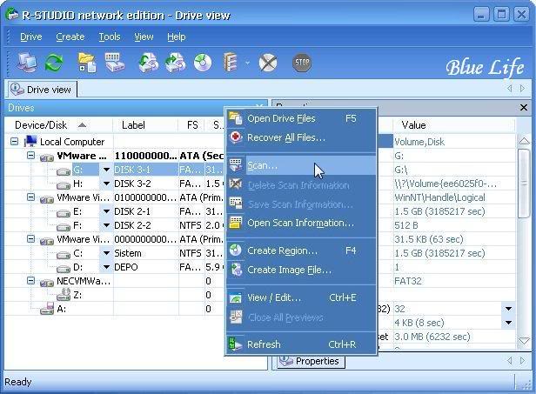
Task: Click the Open Drive Files folder toolbar icon
Action: pyautogui.click(x=87, y=63)
